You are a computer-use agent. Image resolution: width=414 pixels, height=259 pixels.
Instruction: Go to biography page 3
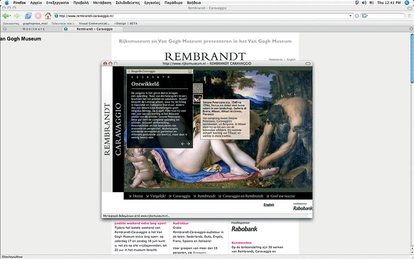pyautogui.click(x=143, y=77)
